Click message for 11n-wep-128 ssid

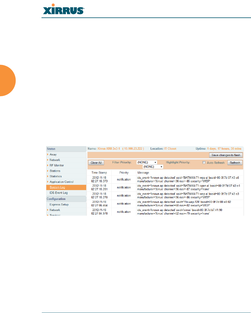(184, 204)
